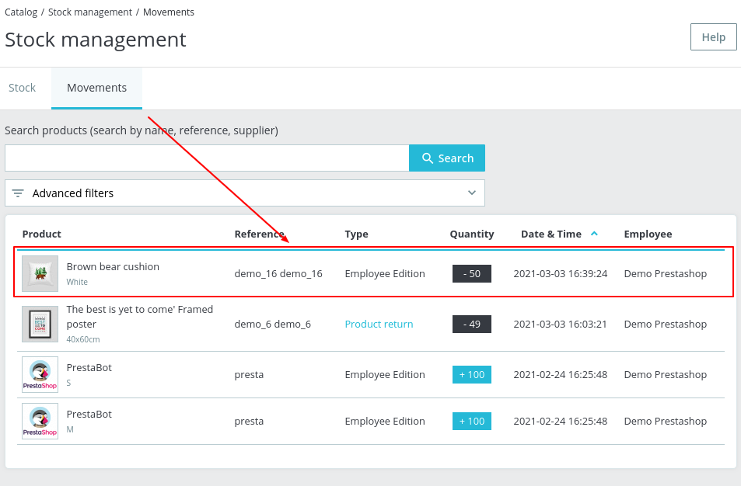Image resolution: width=741 pixels, height=486 pixels.
Task: Switch to the Stock tab
Action: click(x=23, y=88)
